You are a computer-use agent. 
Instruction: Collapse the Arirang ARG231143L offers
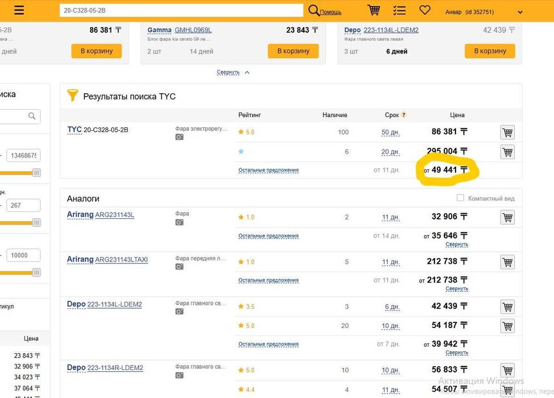457,244
